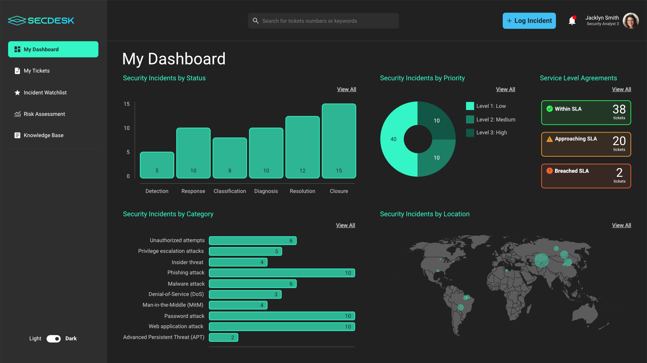Click the Incident Watchlist star icon
The height and width of the screenshot is (363, 647).
(x=17, y=92)
